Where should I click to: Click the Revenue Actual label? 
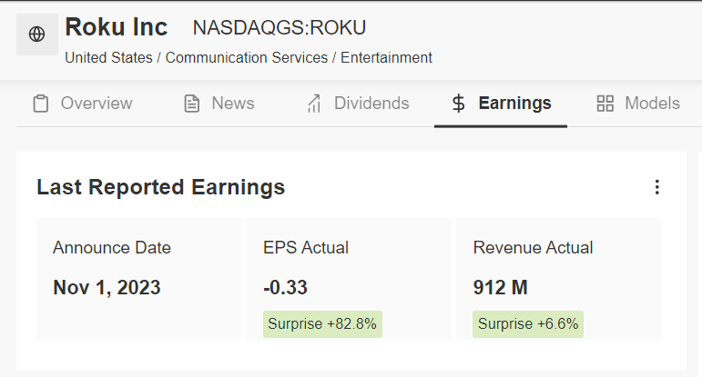[533, 247]
